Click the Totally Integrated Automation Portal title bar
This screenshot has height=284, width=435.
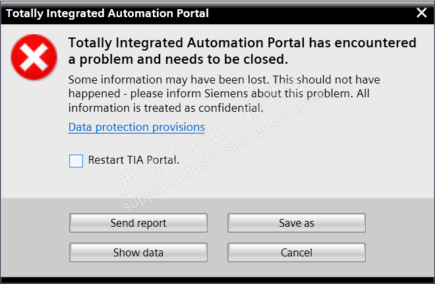click(165, 12)
